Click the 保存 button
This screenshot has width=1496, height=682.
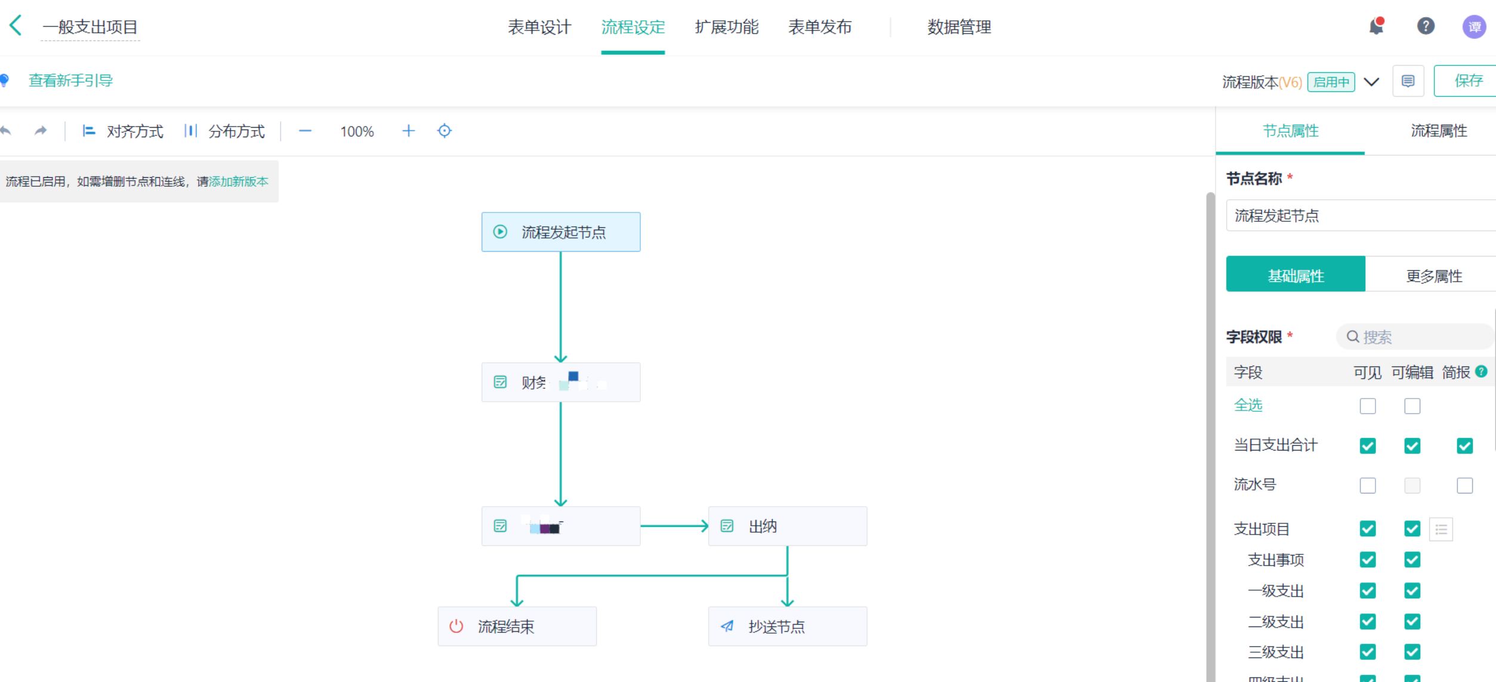point(1468,81)
